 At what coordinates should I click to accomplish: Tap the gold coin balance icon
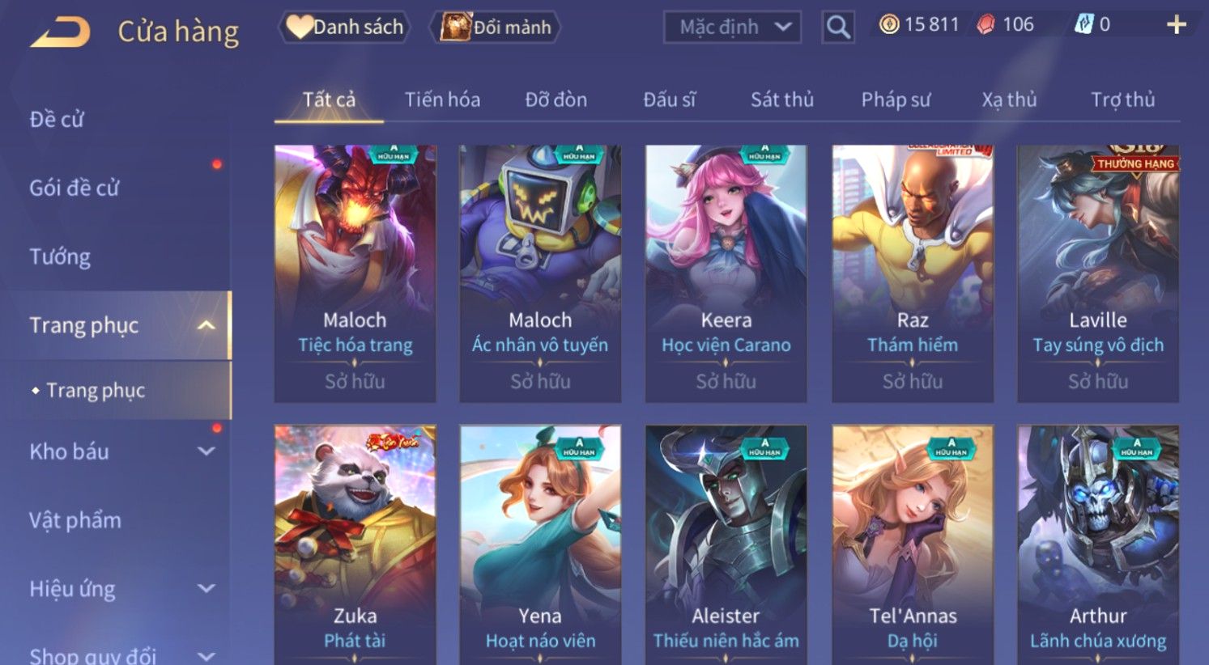[889, 25]
